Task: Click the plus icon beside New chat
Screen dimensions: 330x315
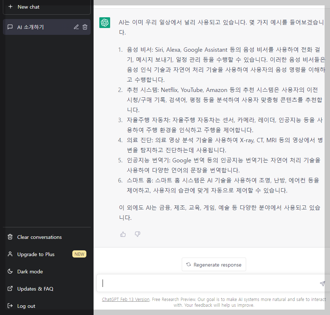Action: (x=10, y=7)
